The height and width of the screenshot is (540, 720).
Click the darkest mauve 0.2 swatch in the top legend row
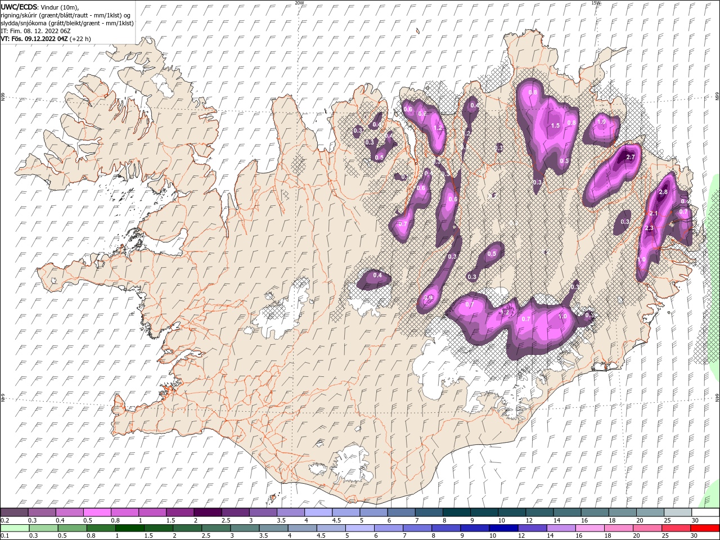click(14, 512)
